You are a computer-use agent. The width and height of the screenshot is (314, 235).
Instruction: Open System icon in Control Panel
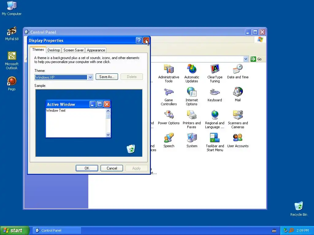192,140
